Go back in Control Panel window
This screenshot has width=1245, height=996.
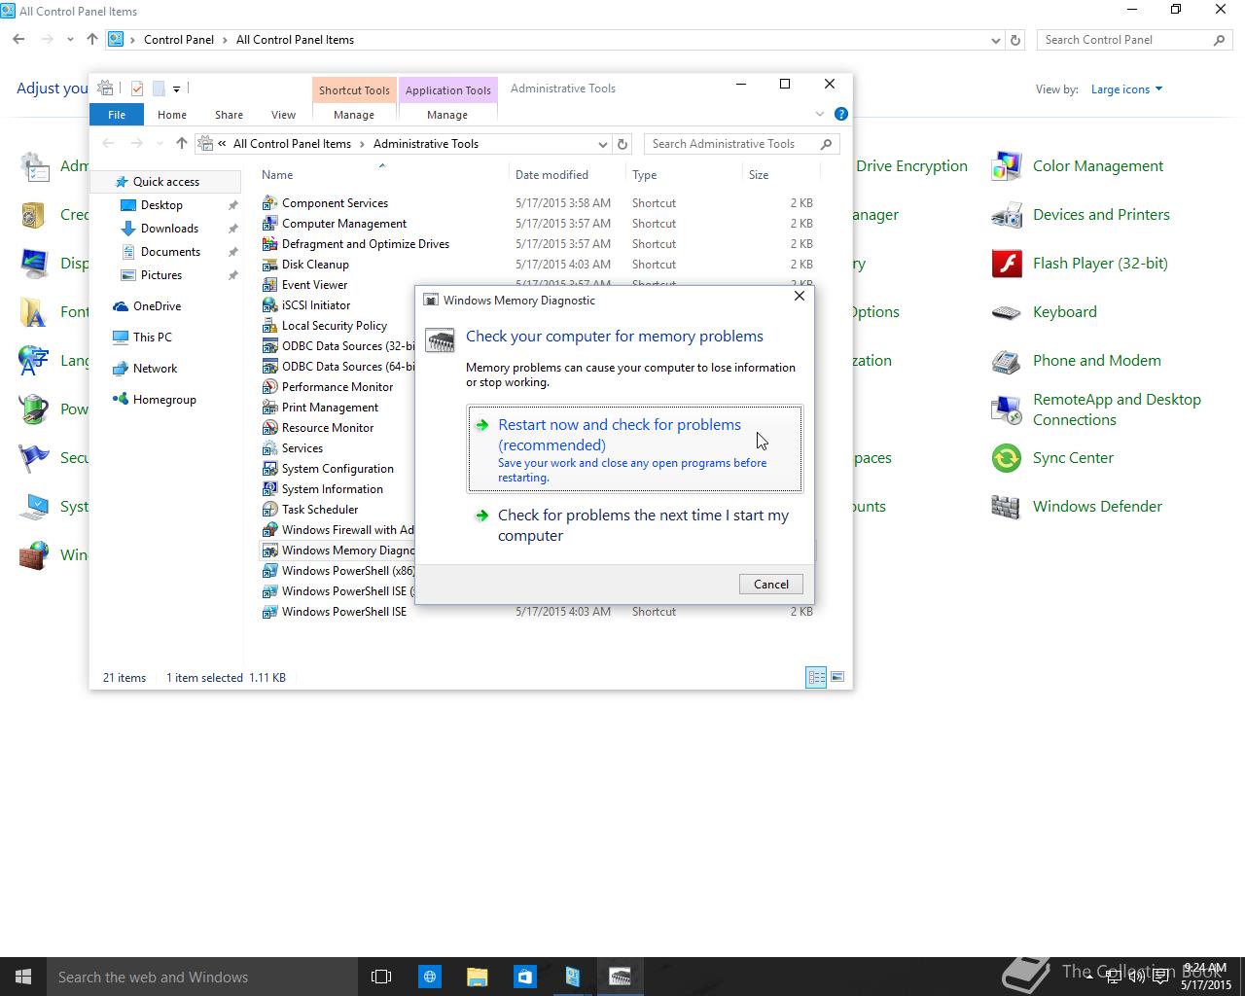pos(18,40)
